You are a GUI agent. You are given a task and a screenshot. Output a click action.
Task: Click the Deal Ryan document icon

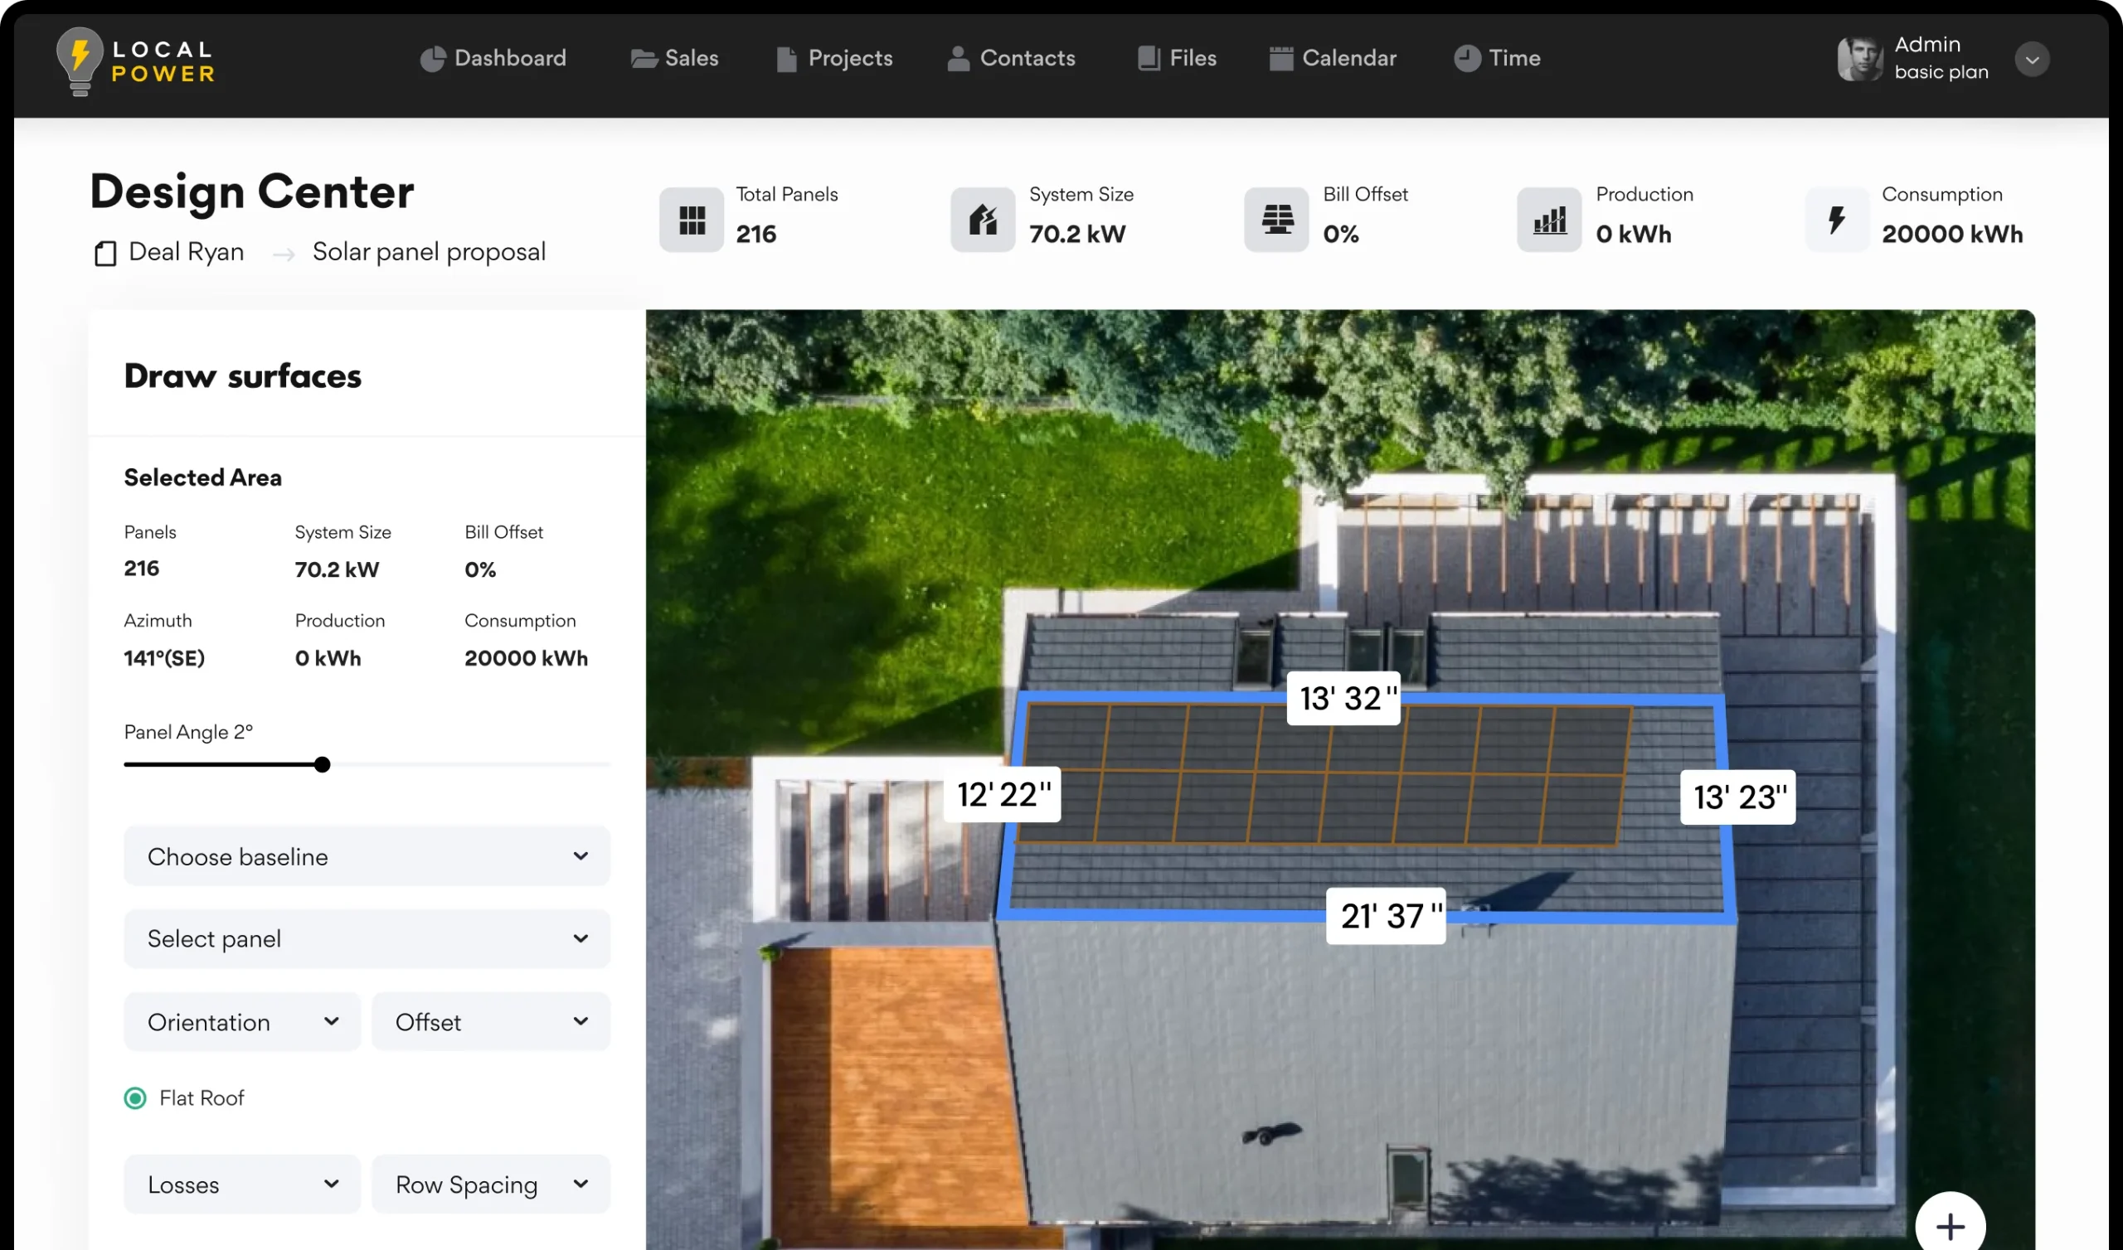tap(105, 253)
